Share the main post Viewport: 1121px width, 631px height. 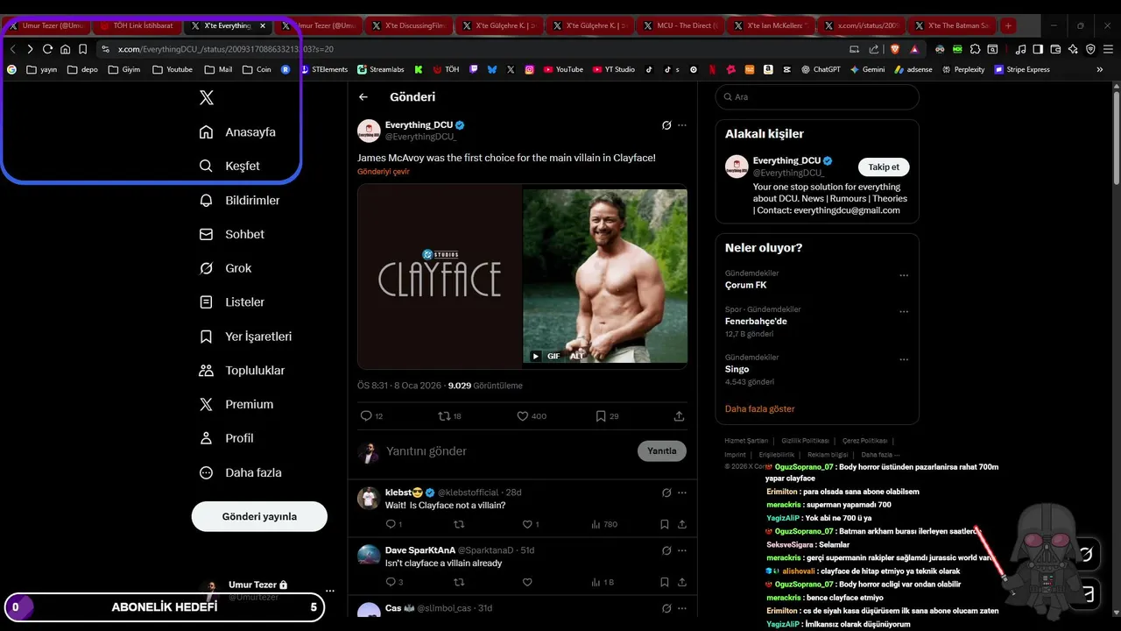click(679, 416)
